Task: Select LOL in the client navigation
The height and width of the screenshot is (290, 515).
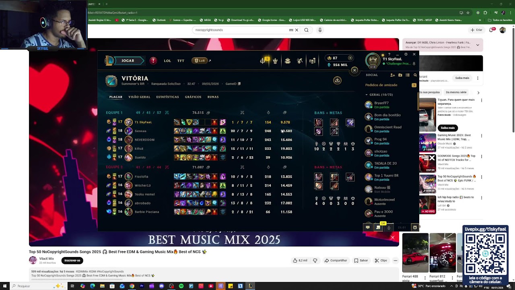Action: coord(167,61)
